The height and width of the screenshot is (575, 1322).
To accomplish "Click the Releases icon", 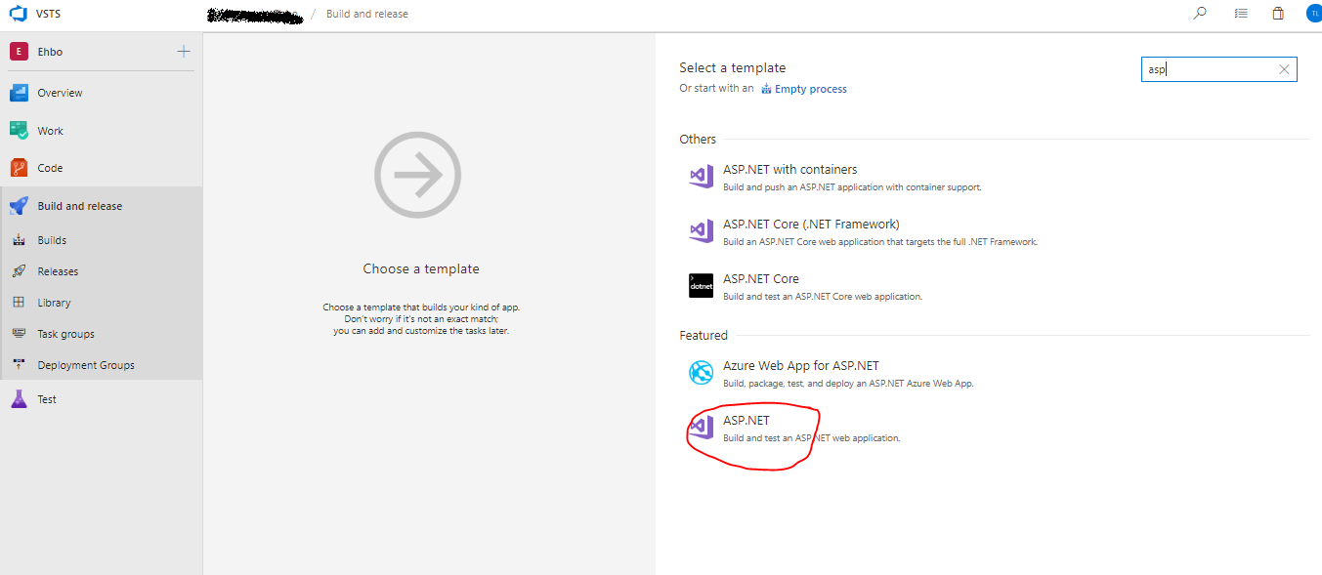I will [x=19, y=271].
